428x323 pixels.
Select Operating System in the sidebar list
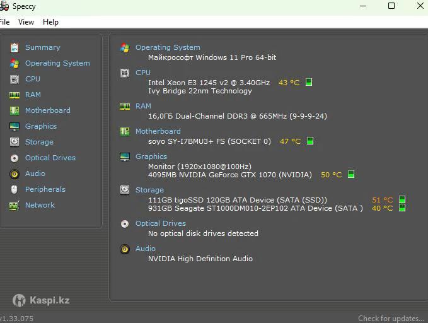[x=57, y=63]
